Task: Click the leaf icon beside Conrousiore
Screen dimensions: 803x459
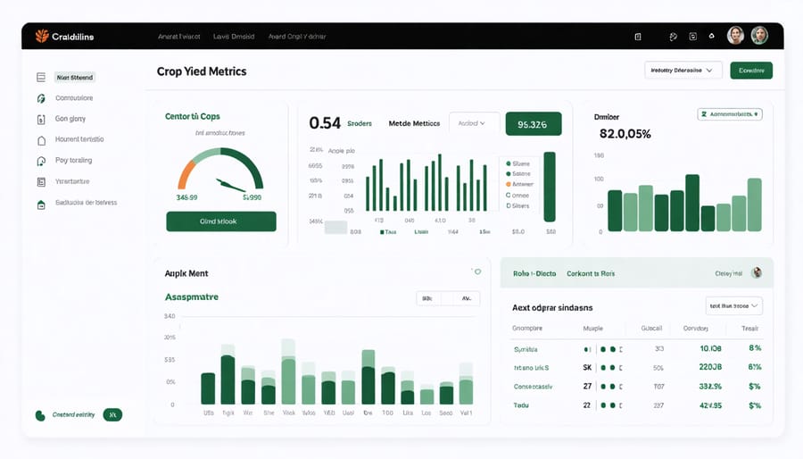Action: tap(41, 98)
